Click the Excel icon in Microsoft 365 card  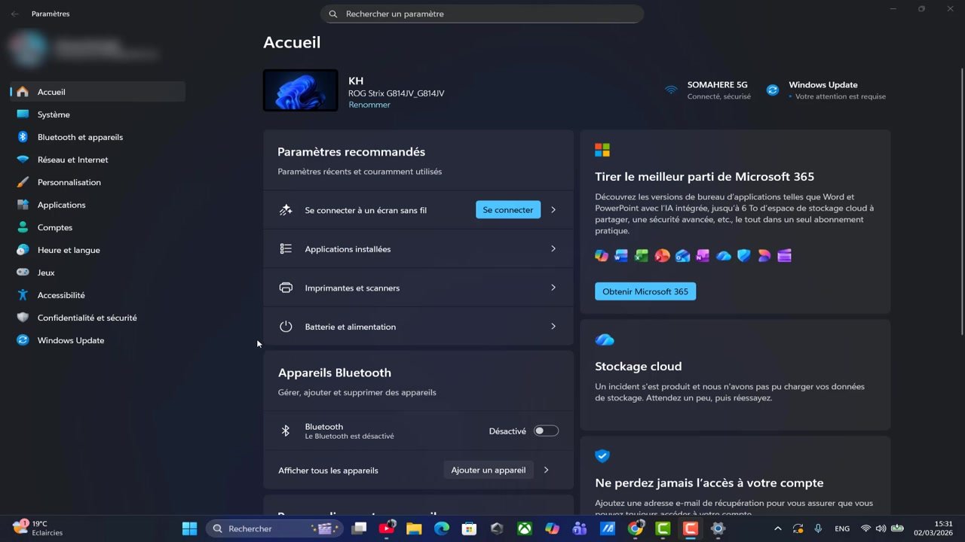click(x=642, y=256)
